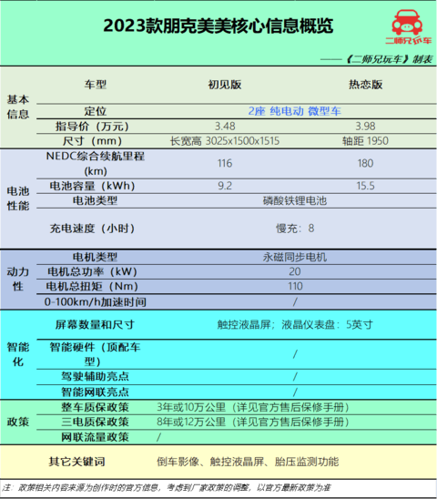Click the 其它关键词 row label
This screenshot has width=437, height=499.
(x=76, y=462)
